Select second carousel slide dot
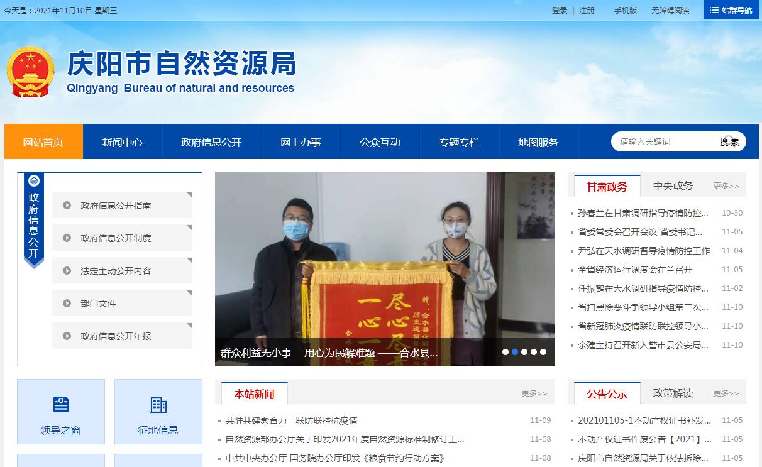 (515, 352)
